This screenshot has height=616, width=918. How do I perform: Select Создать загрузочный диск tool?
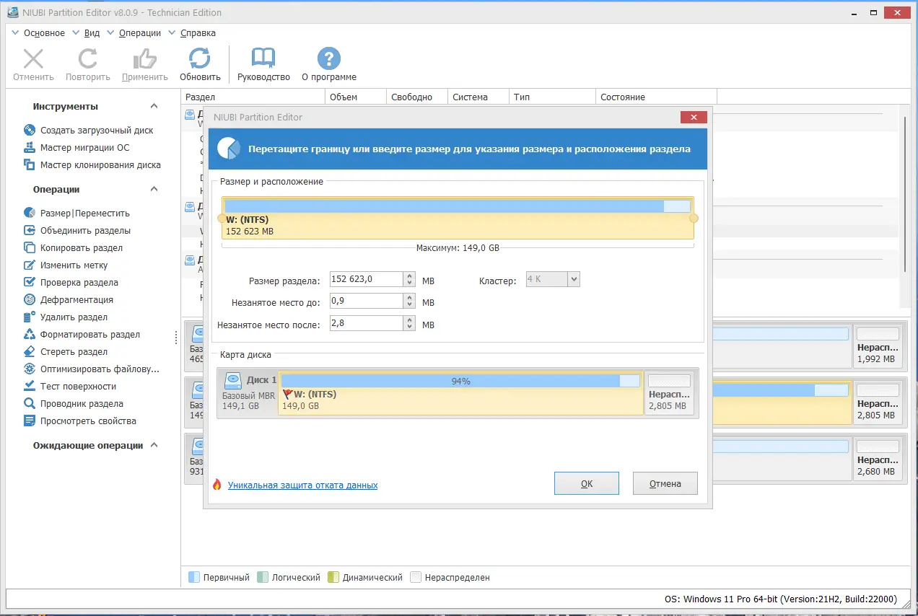click(x=97, y=131)
